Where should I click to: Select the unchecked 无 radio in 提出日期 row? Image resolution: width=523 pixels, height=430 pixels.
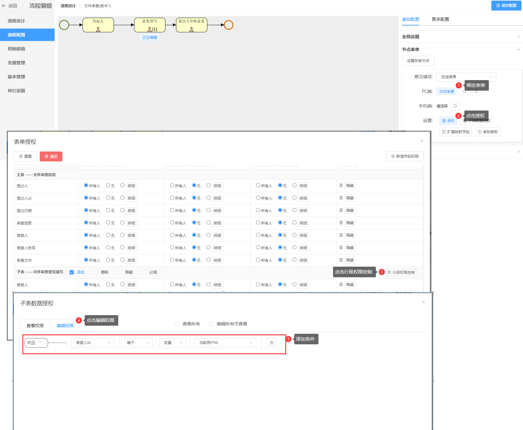coord(108,210)
